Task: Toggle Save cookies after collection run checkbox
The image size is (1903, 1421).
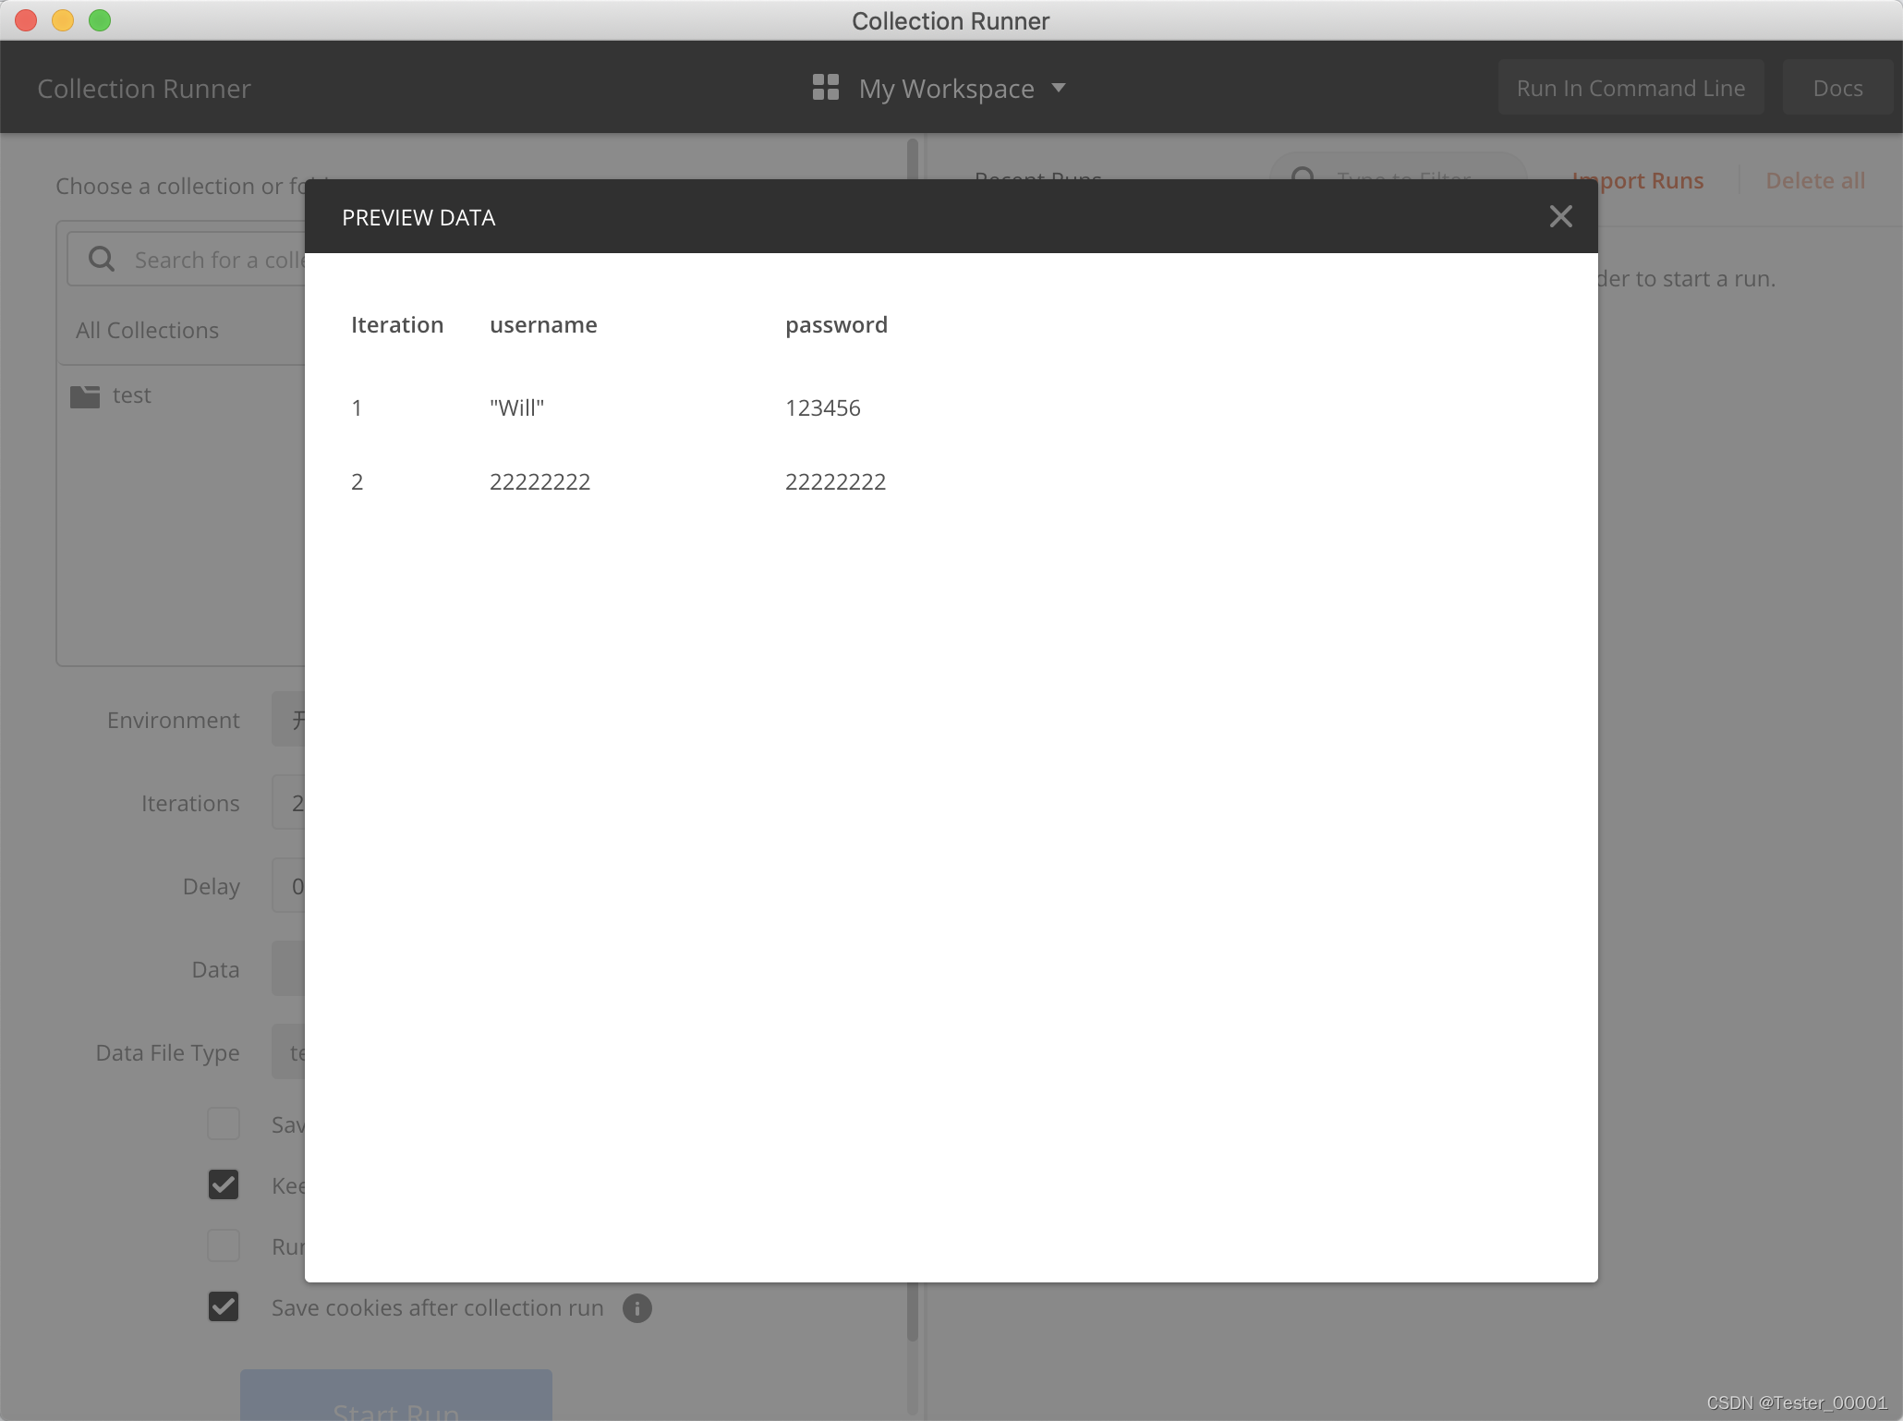Action: click(224, 1306)
